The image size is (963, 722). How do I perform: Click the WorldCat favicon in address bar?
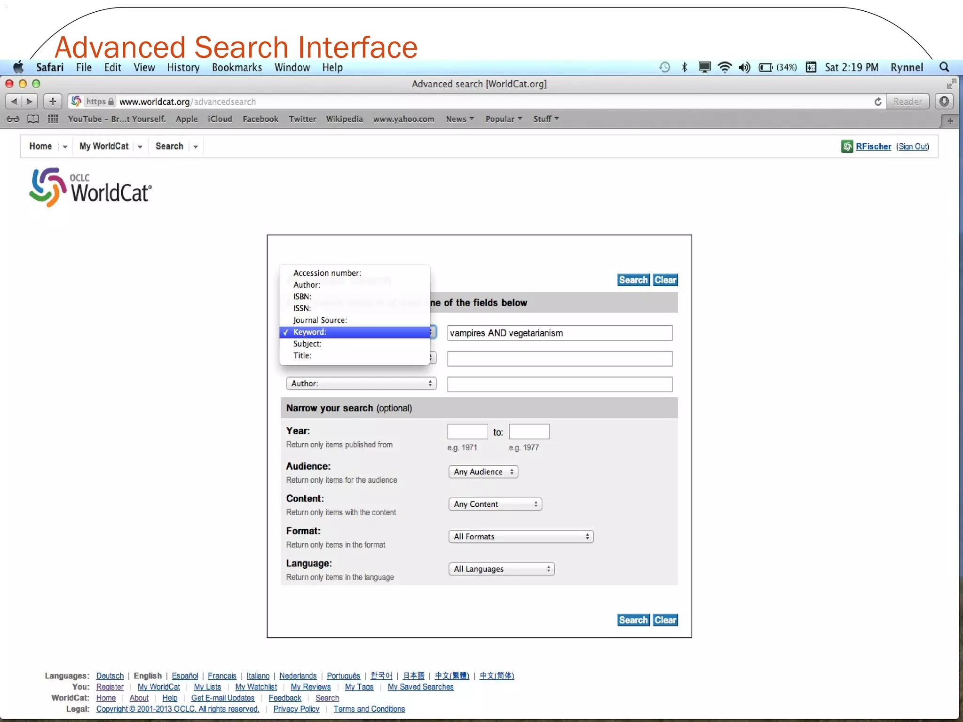tap(76, 101)
